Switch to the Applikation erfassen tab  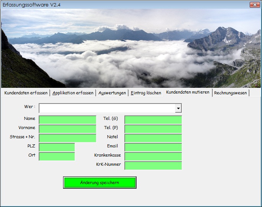tap(73, 93)
